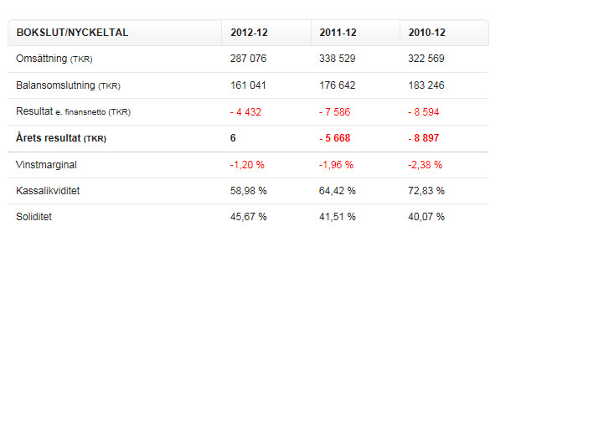Select the 2012-12 column header
Viewport: 609px width, 448px height.
pyautogui.click(x=249, y=33)
